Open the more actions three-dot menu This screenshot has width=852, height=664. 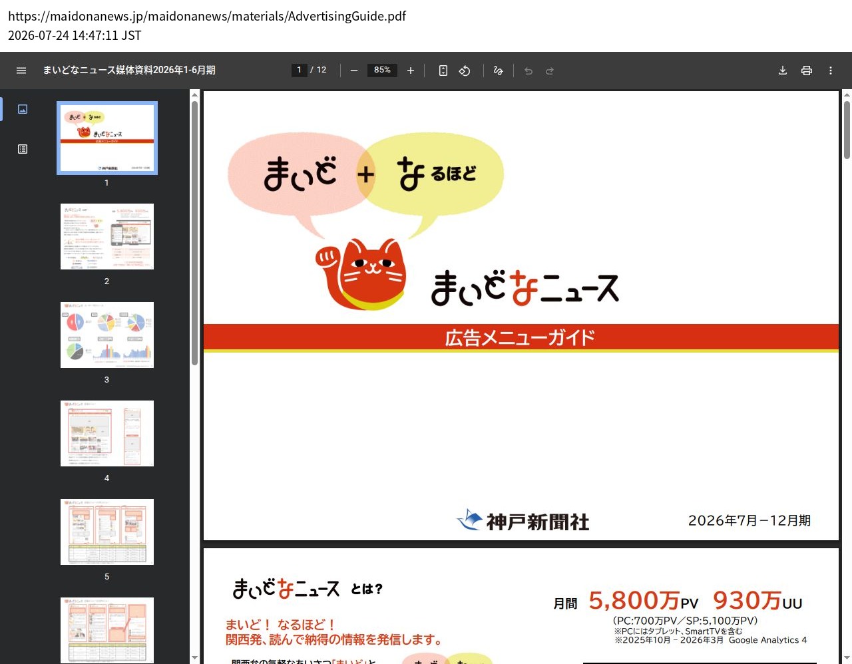831,71
